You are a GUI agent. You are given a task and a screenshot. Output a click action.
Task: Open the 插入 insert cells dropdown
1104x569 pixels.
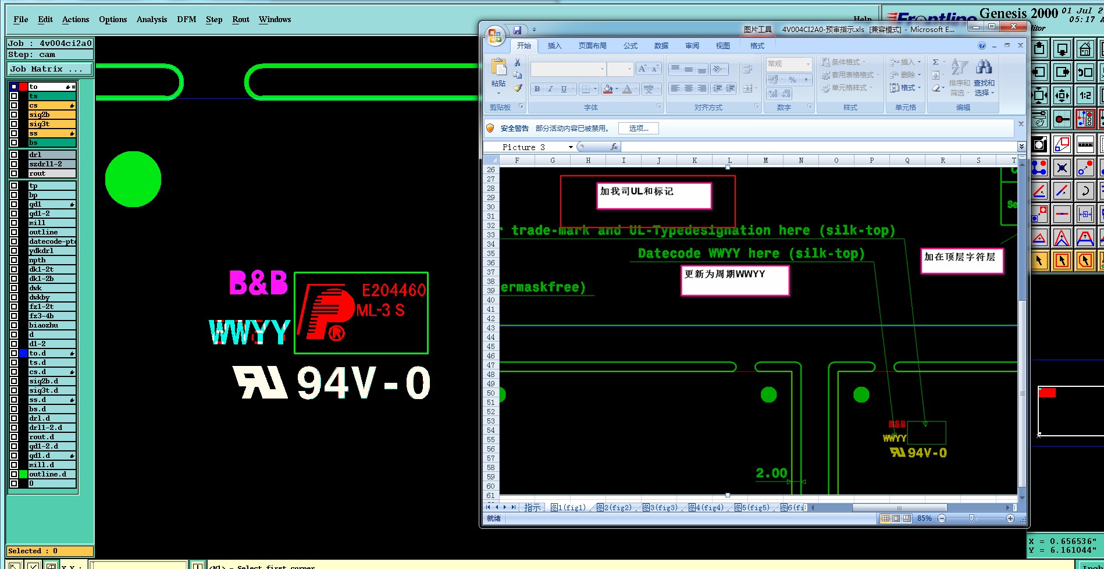pyautogui.click(x=906, y=62)
